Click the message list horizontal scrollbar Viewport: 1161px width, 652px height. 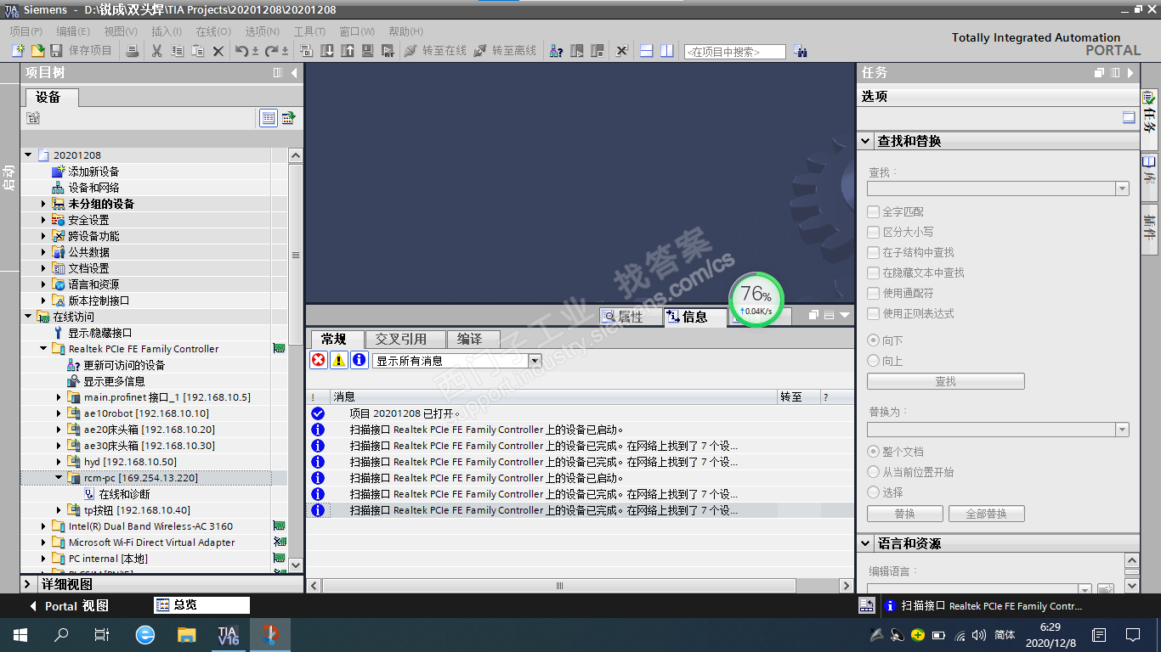coord(560,586)
